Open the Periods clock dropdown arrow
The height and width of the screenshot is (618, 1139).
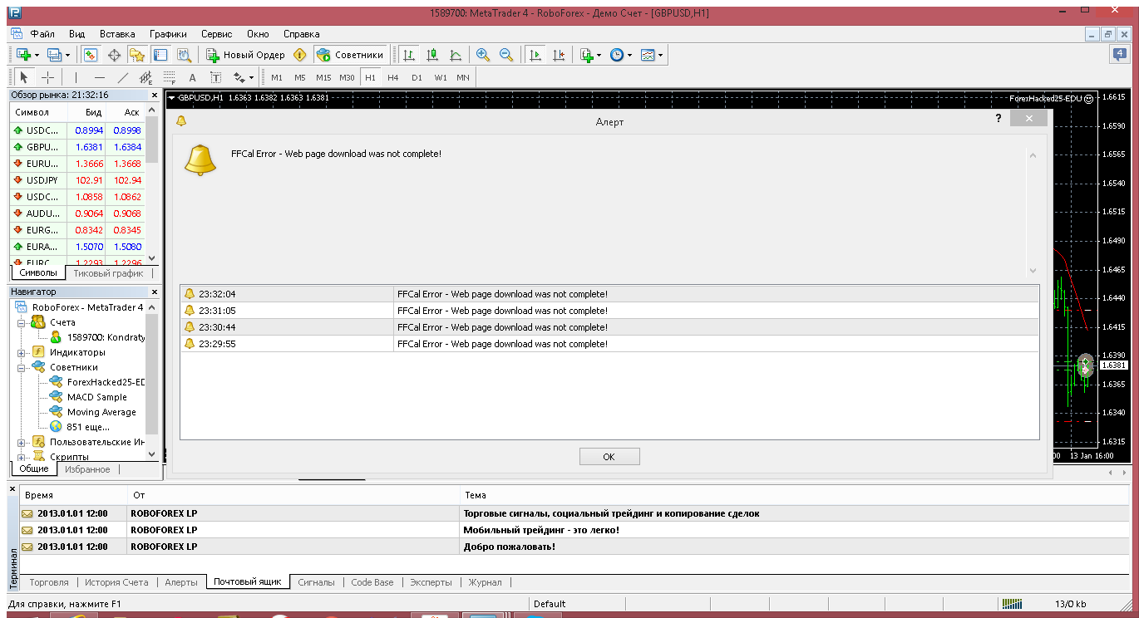click(x=629, y=56)
